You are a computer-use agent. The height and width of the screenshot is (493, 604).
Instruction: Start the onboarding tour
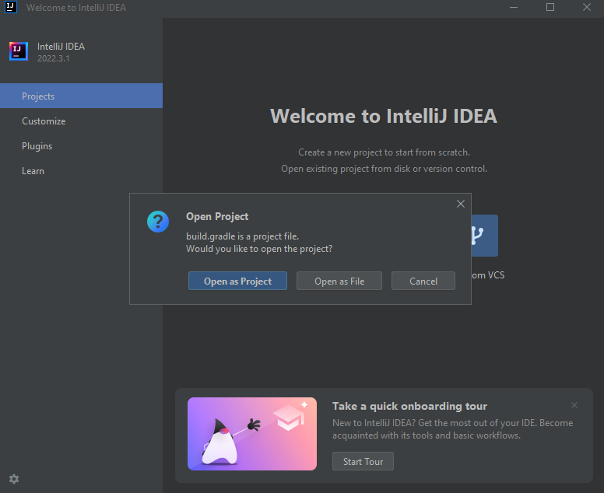point(363,461)
